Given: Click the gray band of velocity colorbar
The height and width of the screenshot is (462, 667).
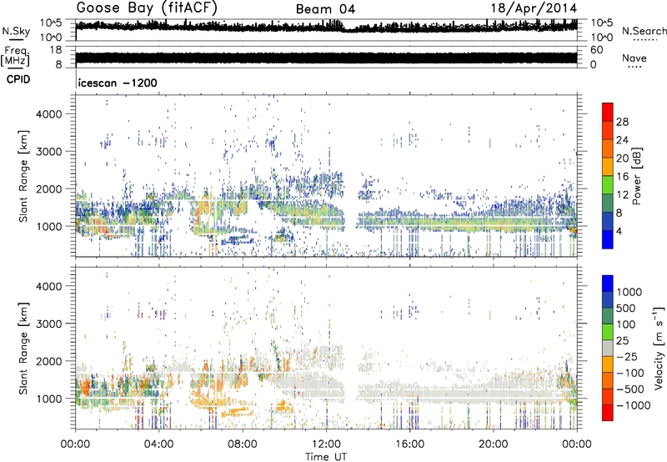Looking at the screenshot, I should pyautogui.click(x=608, y=348).
